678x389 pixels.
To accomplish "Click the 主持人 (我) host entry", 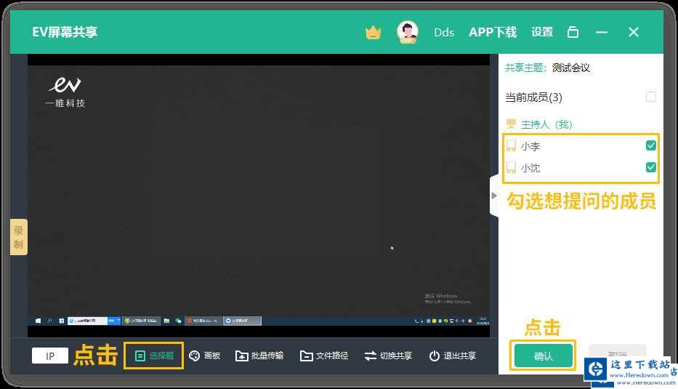I will point(546,124).
